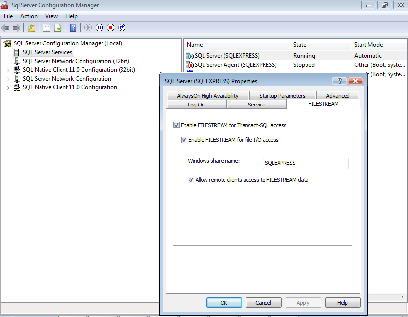Select SQL Native Client 11.0 Configuration (32bit) label
Screen dimensions: 408x317
79,70
